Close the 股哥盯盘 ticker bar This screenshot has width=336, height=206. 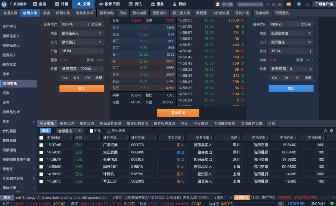tap(334, 198)
